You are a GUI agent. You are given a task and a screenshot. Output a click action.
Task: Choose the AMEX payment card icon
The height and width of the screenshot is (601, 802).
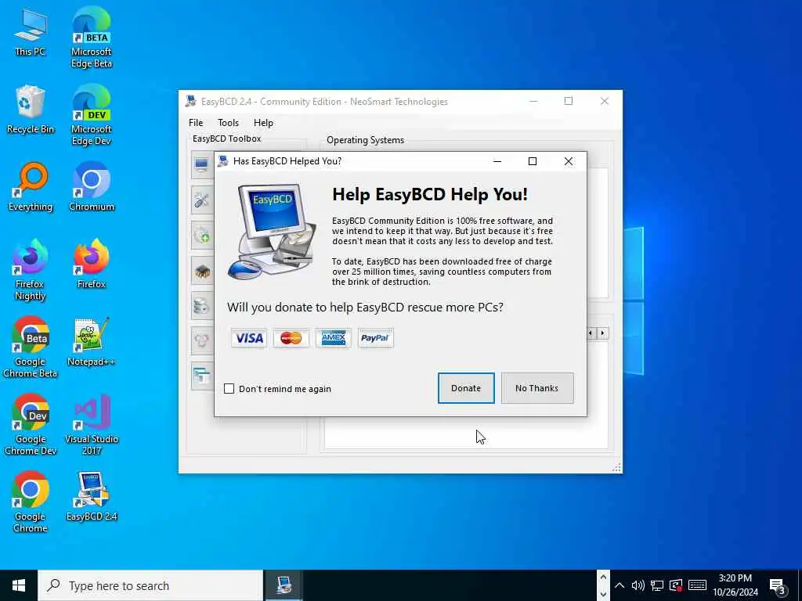334,338
